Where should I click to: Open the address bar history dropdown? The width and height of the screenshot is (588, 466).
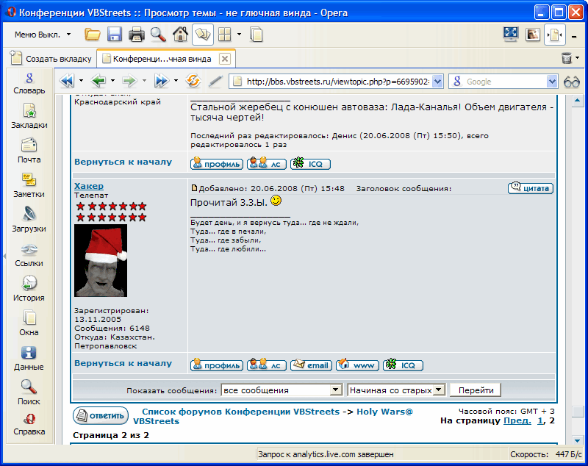click(x=437, y=82)
